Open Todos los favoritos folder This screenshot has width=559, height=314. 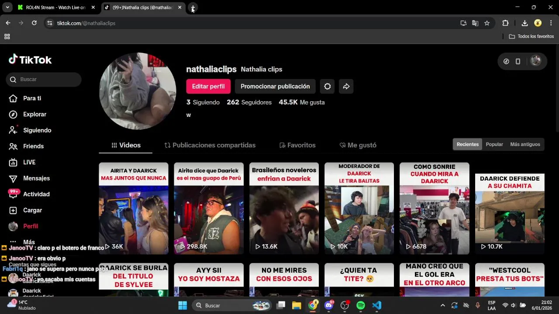pyautogui.click(x=531, y=37)
